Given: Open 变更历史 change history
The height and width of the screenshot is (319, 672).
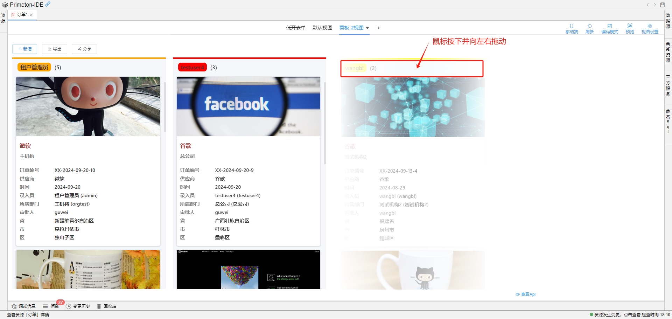Looking at the screenshot, I should click(78, 306).
